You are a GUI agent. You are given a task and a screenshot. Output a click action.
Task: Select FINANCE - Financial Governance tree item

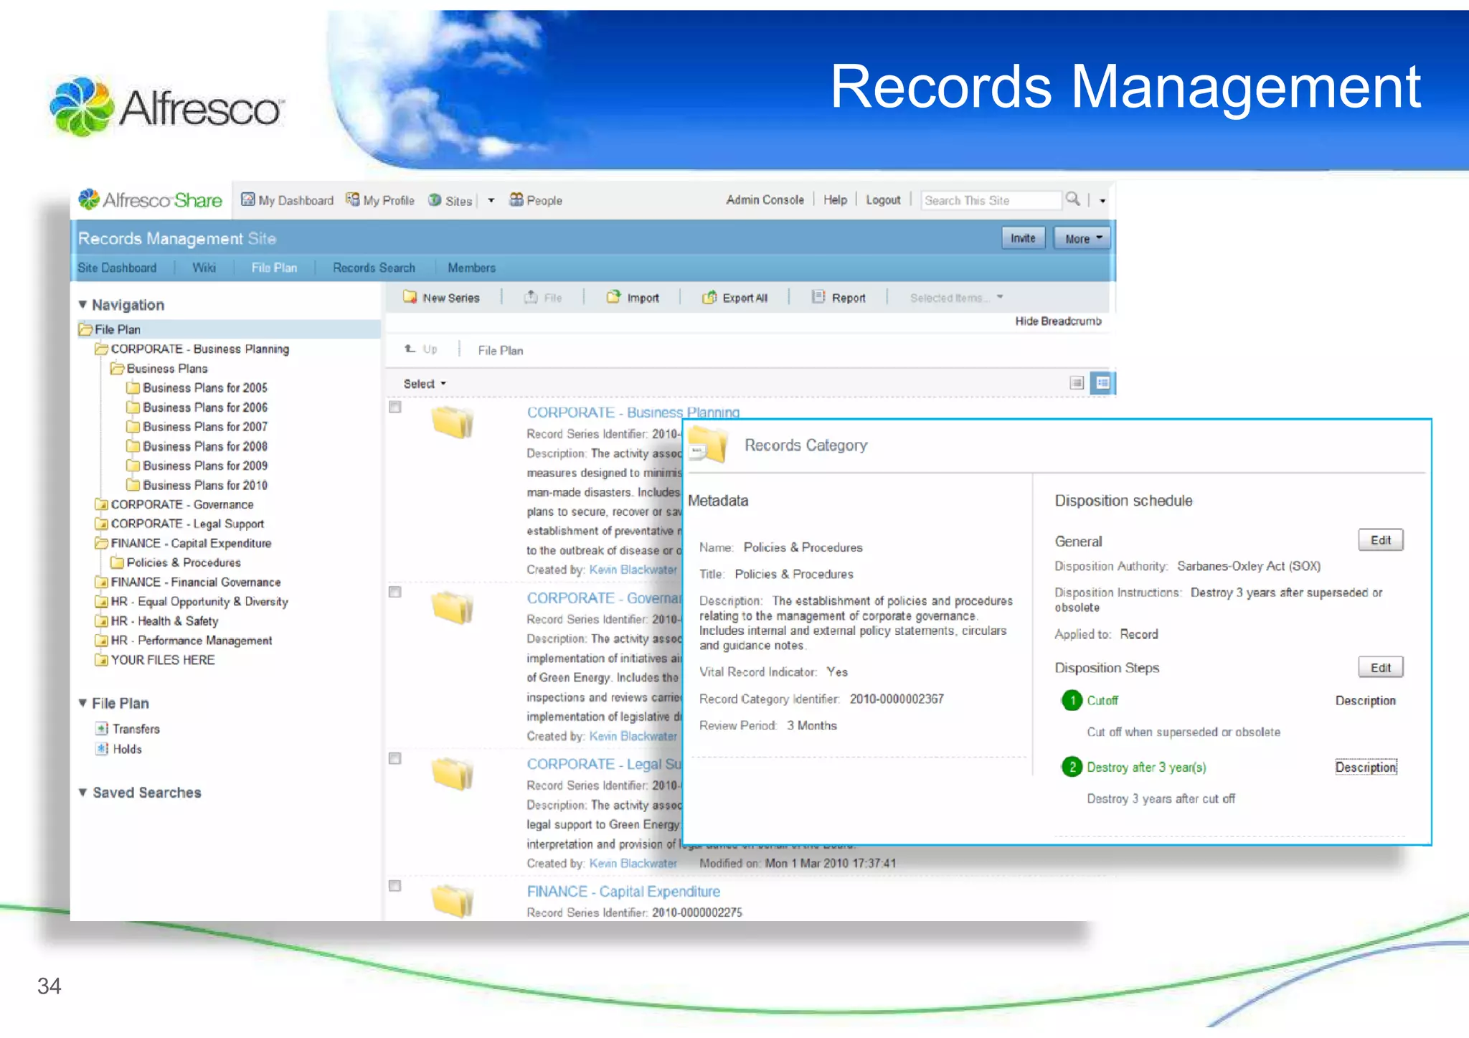tap(189, 582)
